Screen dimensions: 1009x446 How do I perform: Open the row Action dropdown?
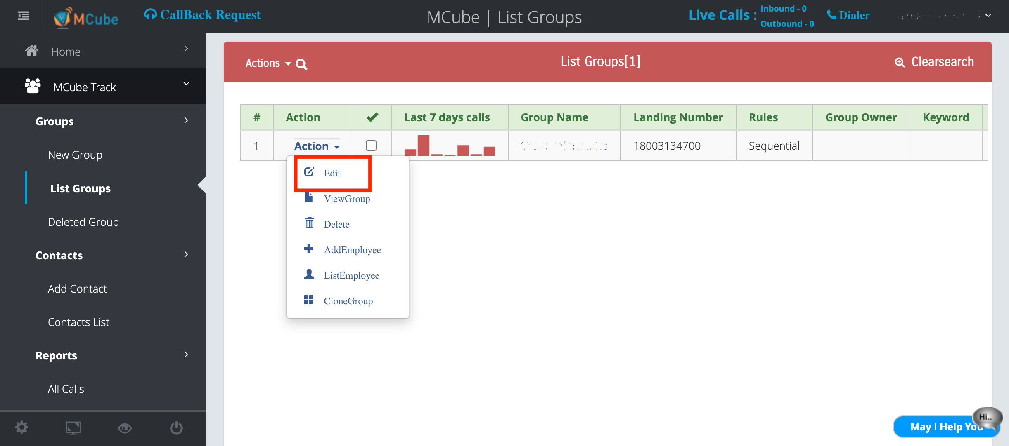pyautogui.click(x=316, y=146)
